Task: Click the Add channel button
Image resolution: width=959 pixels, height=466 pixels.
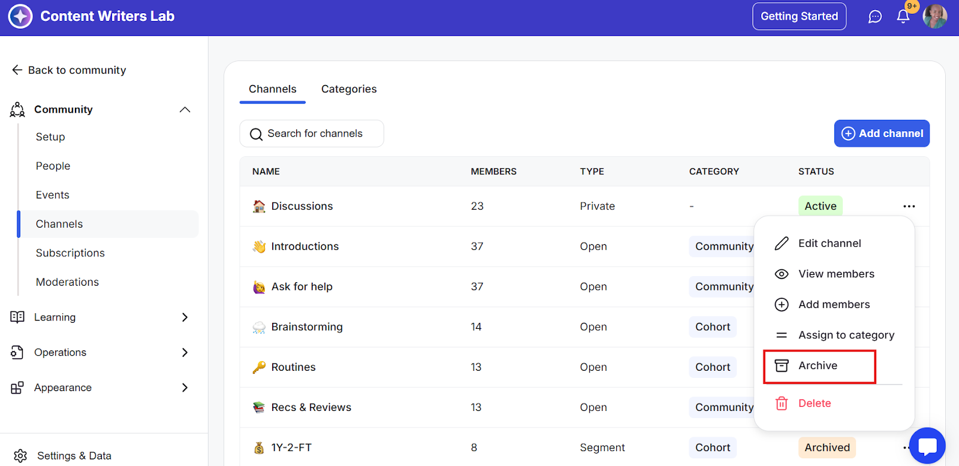Action: (x=882, y=134)
